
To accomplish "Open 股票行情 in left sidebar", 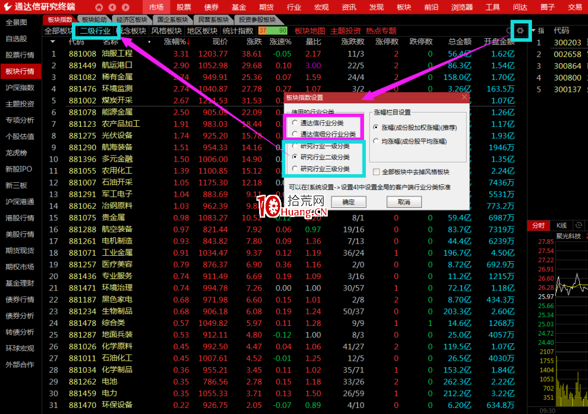I will click(20, 55).
